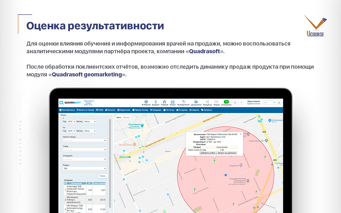
Task: Close the Обновление продаж notification badge
Action: 94,100
